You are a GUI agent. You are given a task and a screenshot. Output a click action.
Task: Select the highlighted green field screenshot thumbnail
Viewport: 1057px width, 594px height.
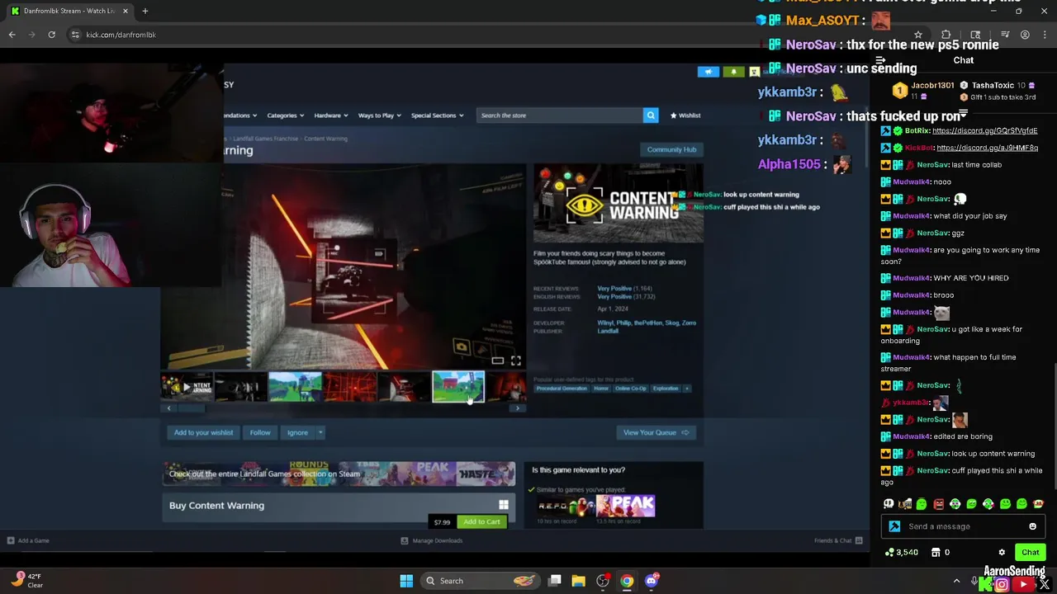pyautogui.click(x=458, y=386)
